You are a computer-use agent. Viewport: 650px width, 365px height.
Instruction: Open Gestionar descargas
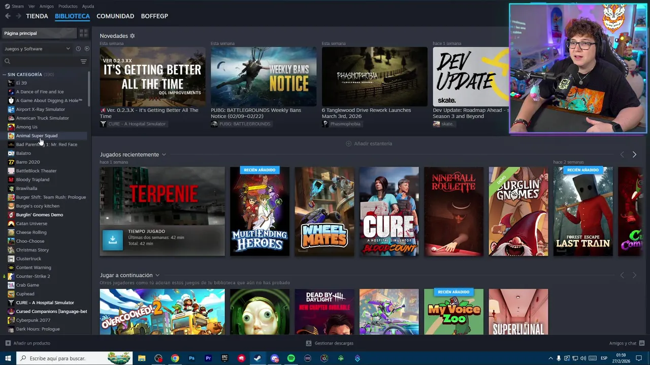330,343
